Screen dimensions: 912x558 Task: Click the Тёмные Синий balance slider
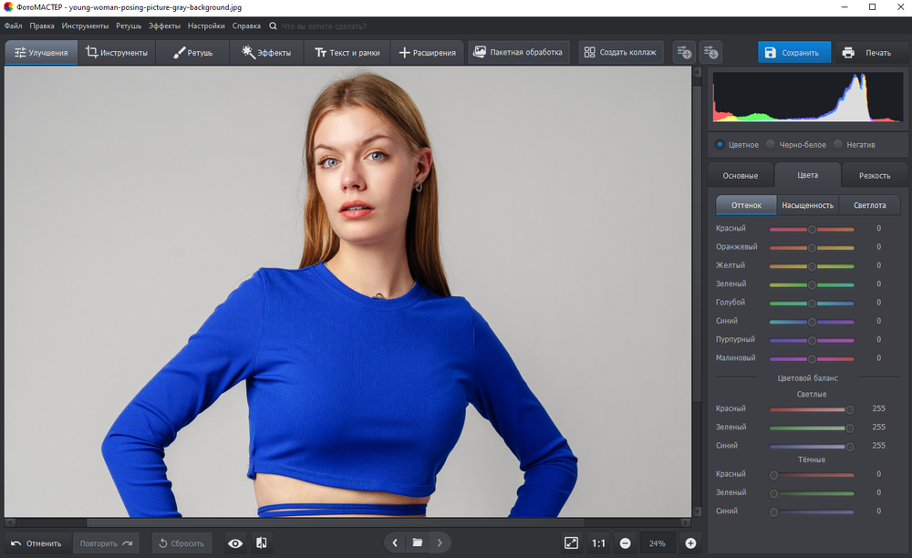click(x=812, y=512)
